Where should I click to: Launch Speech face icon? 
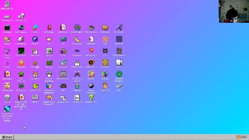click(49, 51)
